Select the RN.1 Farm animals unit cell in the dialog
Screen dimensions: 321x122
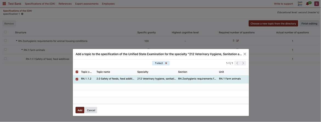(x=230, y=79)
